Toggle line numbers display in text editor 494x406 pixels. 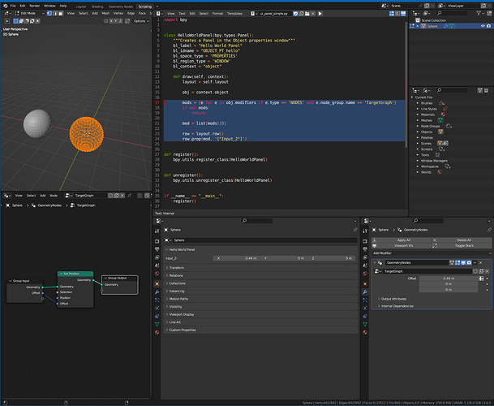(x=392, y=14)
